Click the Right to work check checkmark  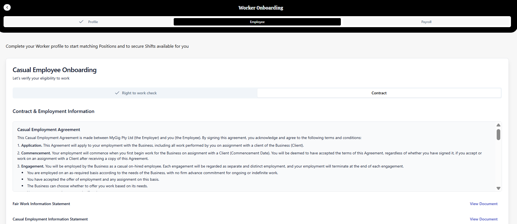117,93
